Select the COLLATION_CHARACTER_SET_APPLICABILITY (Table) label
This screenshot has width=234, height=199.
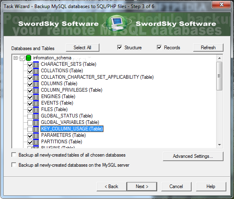coord(97,77)
